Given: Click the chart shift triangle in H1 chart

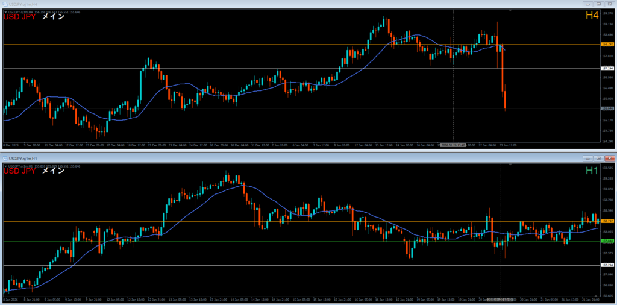Looking at the screenshot, I should pos(511,164).
